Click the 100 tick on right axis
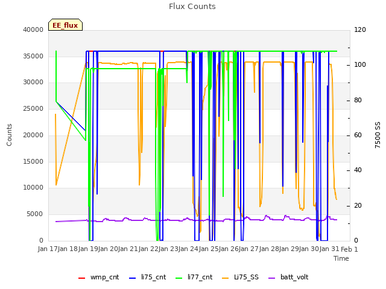Image resolution: width=386 pixels, height=289 pixels. [x=360, y=64]
